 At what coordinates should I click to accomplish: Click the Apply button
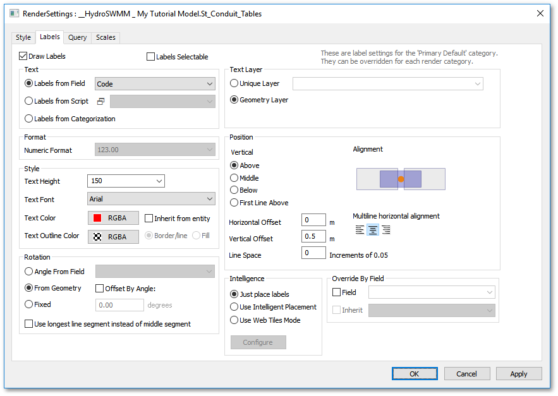tap(518, 374)
